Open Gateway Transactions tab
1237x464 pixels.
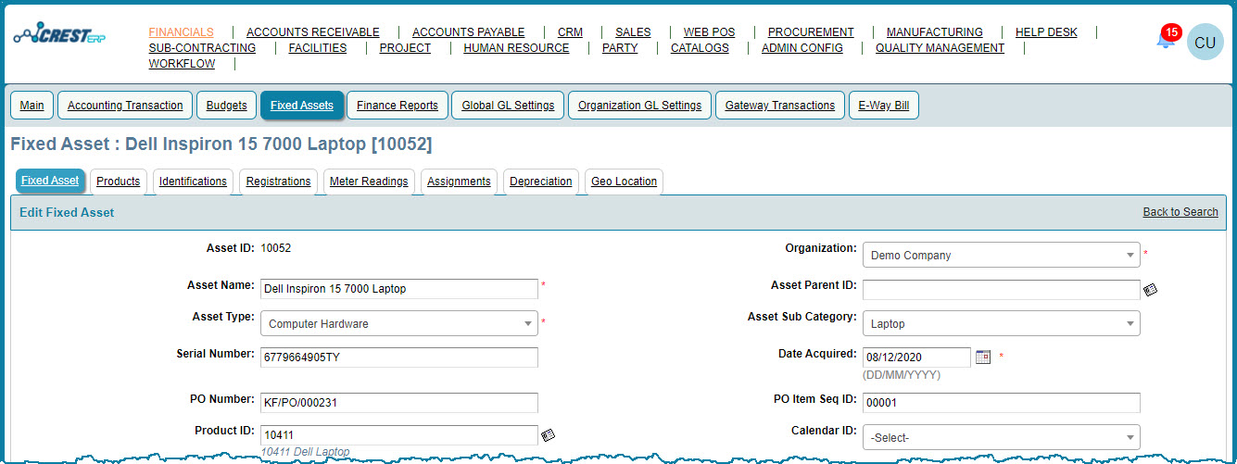tap(780, 106)
